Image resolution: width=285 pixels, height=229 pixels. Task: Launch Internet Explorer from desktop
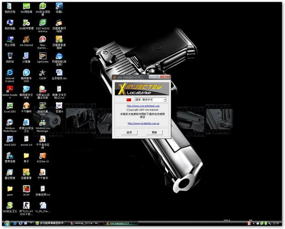point(10,72)
